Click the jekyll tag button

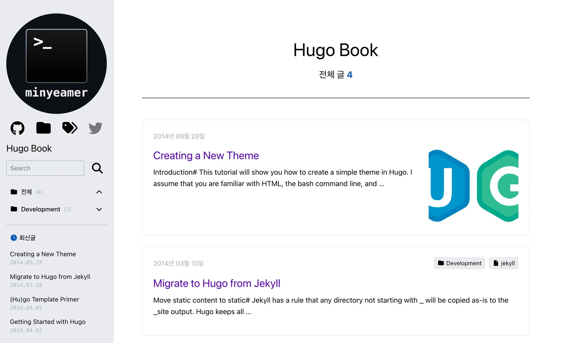(504, 263)
